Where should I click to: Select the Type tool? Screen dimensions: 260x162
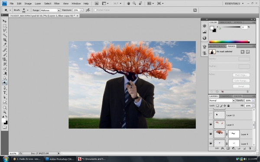coord(4,92)
